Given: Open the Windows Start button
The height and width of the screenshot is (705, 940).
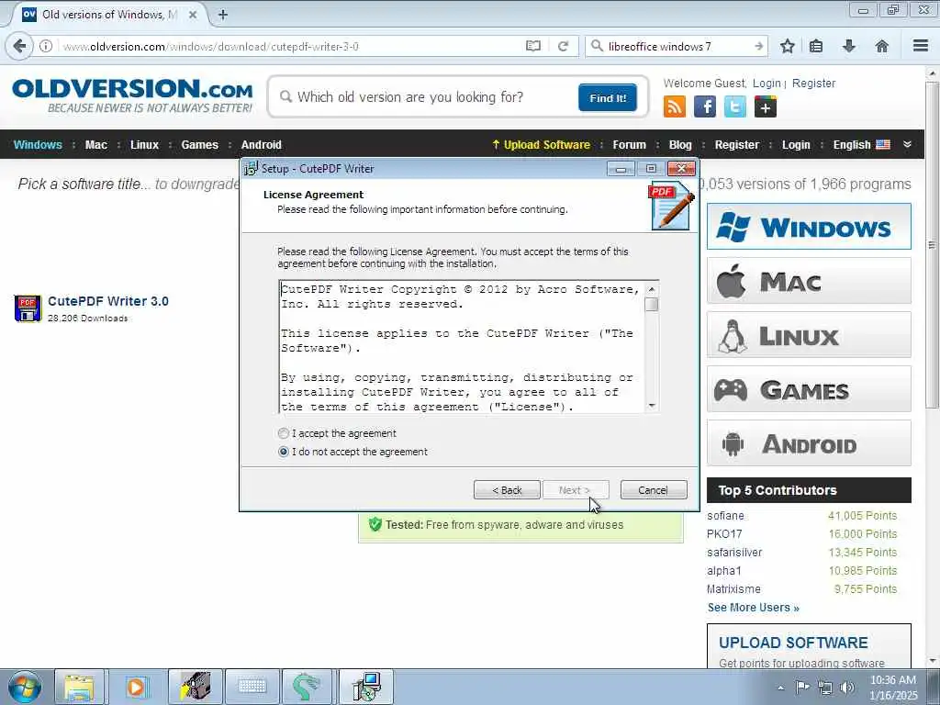Looking at the screenshot, I should [x=25, y=687].
